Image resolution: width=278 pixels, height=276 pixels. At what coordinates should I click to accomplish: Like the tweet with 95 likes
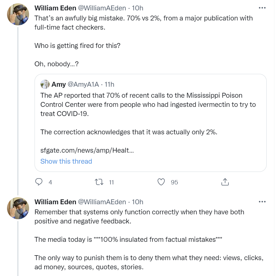point(161,182)
